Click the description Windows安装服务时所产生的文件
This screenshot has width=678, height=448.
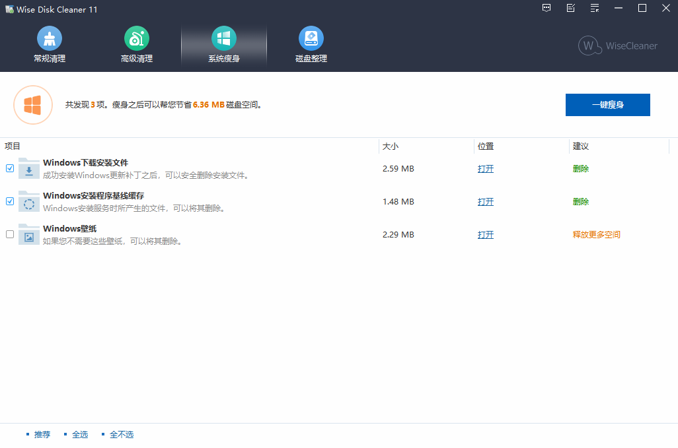coord(134,208)
